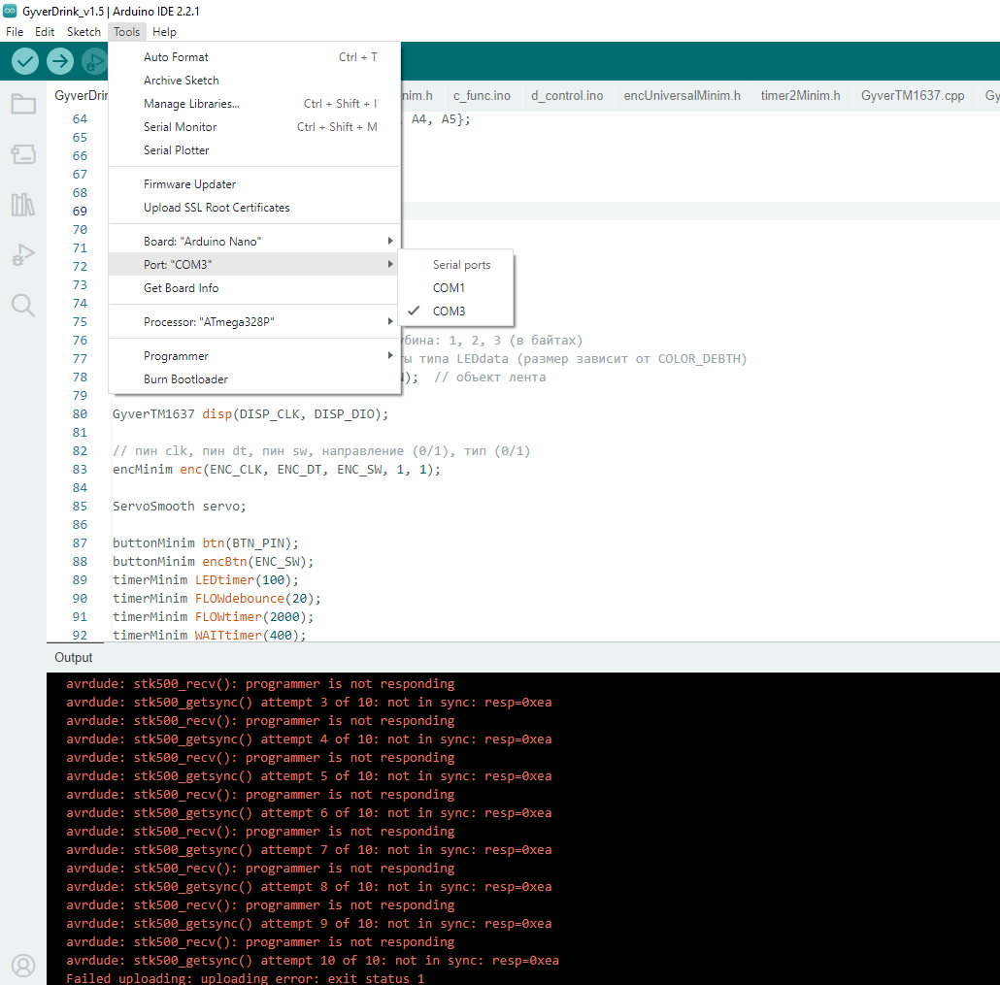Click the Verify sketch checkmark icon
Image resolution: width=1000 pixels, height=985 pixels.
[x=25, y=61]
